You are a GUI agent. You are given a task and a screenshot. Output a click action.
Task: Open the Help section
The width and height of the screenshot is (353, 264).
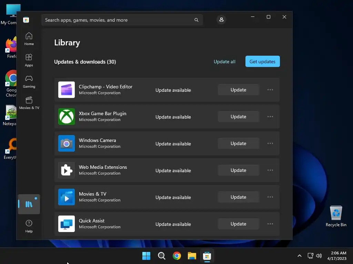pyautogui.click(x=29, y=226)
